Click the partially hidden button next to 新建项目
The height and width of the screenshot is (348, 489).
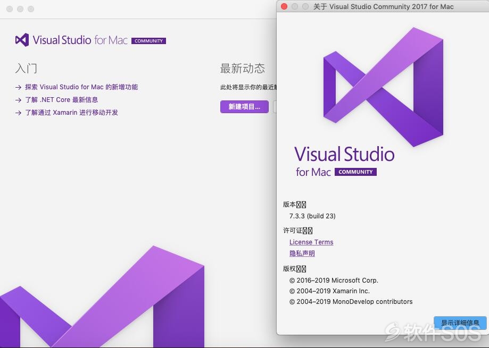275,107
